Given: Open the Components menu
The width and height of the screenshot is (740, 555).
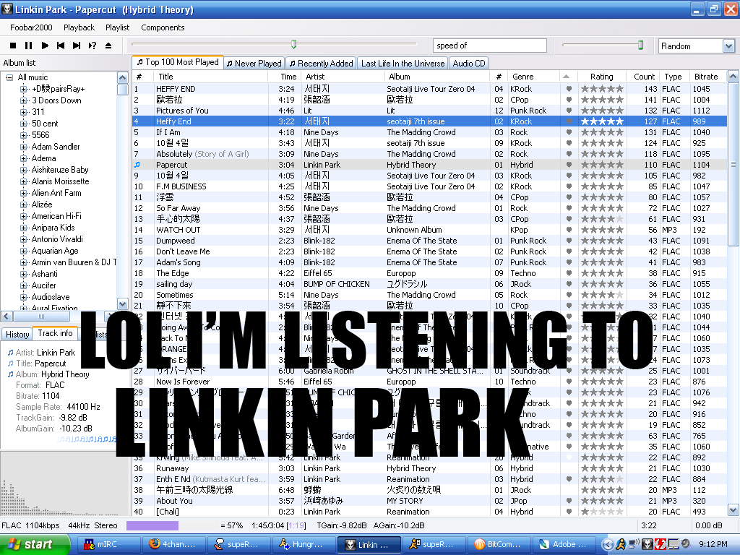Looking at the screenshot, I should (x=163, y=27).
